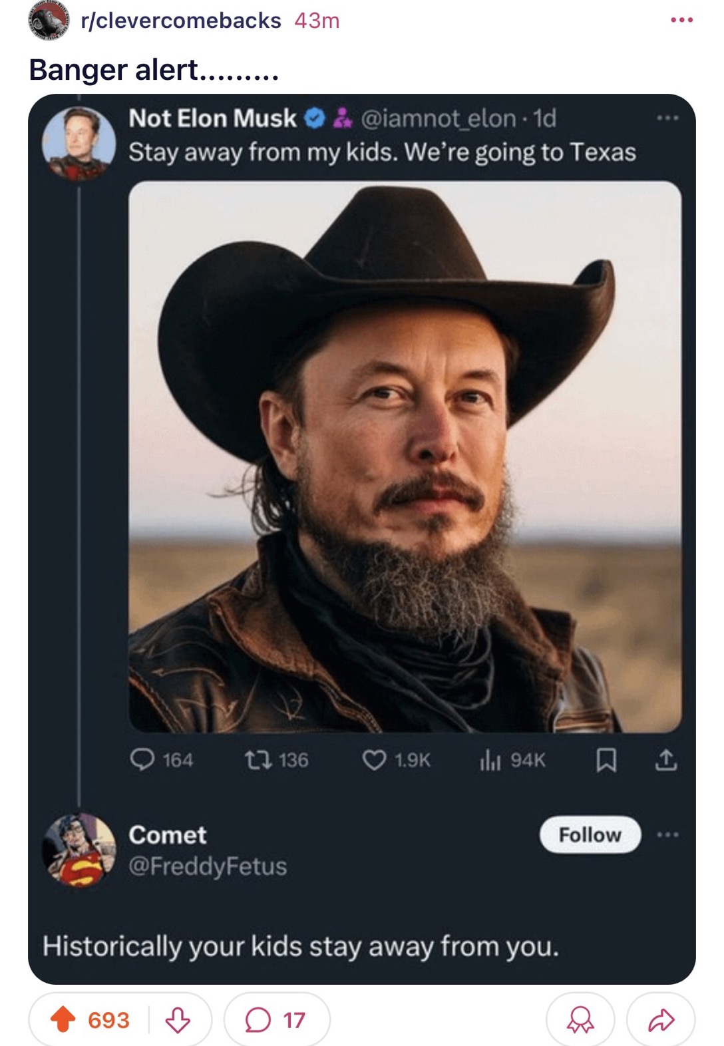The width and height of the screenshot is (724, 1046).
Task: Open the three-dot menu beside Follow
Action: pos(667,834)
